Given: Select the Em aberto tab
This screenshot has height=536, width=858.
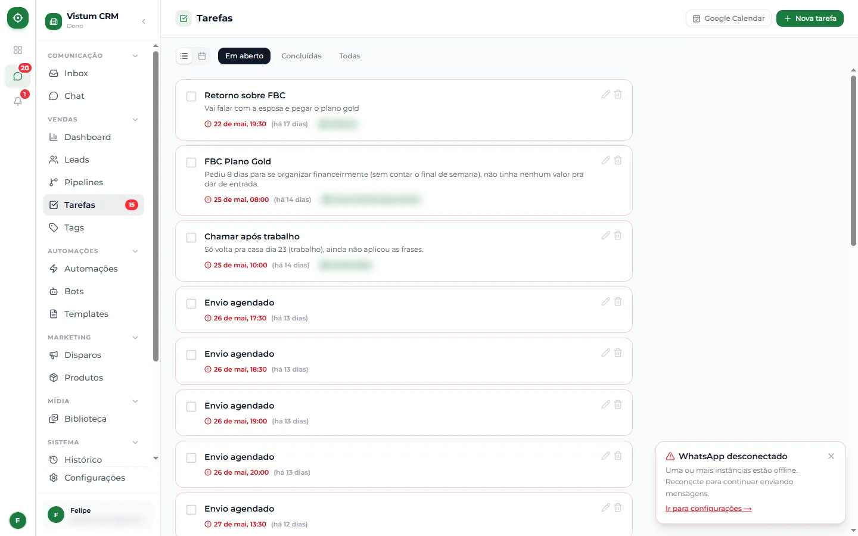Looking at the screenshot, I should pyautogui.click(x=244, y=56).
